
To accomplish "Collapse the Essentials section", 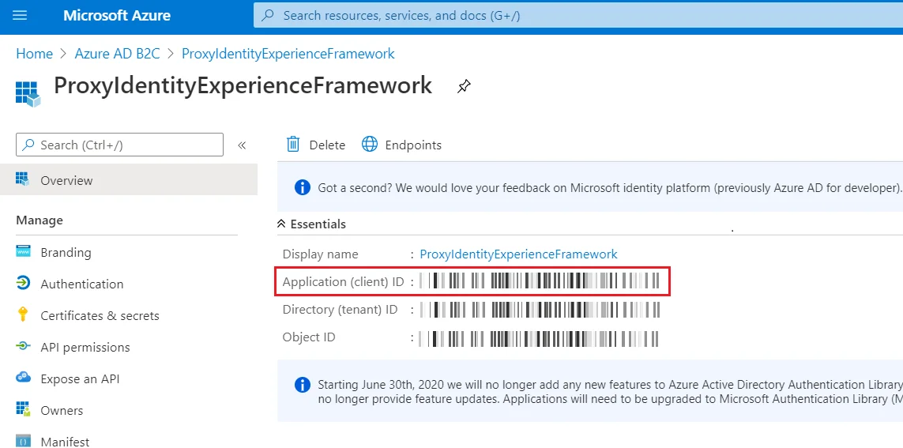I will [x=311, y=224].
